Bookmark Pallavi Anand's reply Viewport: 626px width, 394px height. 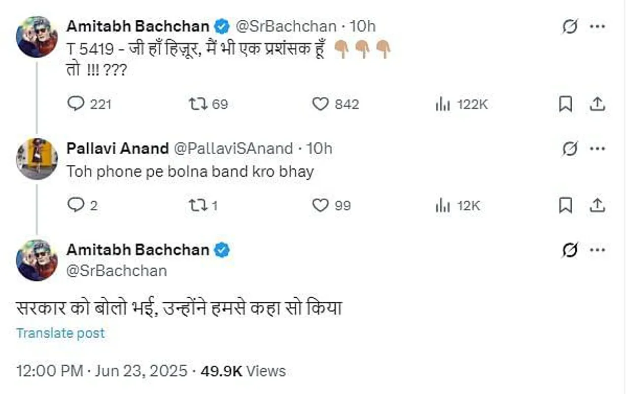(565, 205)
